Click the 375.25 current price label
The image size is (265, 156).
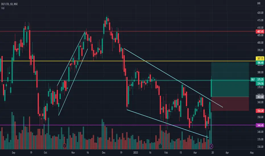click(260, 79)
